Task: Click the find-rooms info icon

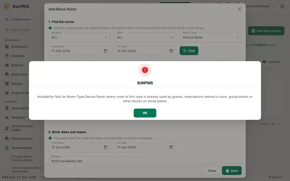Action: point(50,28)
